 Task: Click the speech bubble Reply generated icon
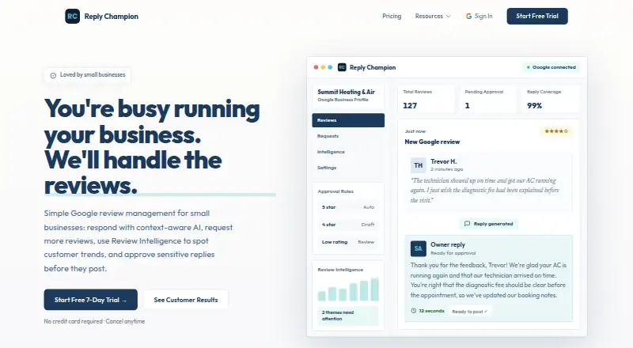[x=467, y=224]
